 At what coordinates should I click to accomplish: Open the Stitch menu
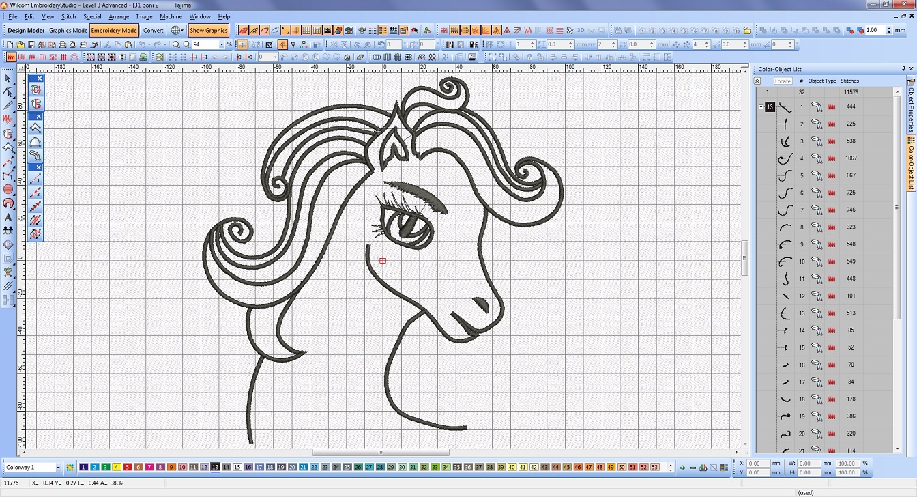(68, 16)
